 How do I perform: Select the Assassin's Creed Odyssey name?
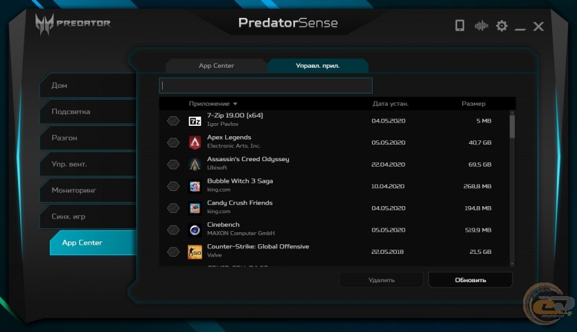(x=248, y=159)
